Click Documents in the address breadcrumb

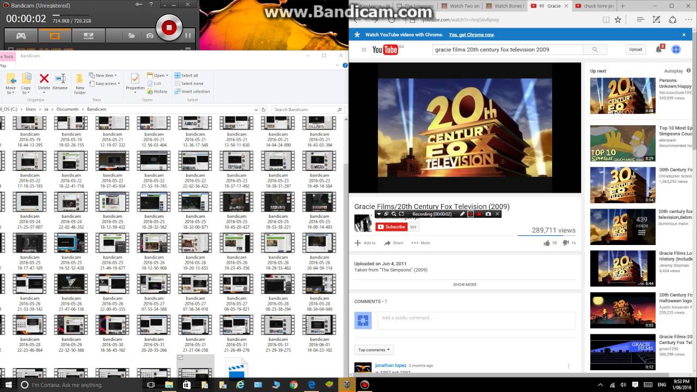point(68,109)
